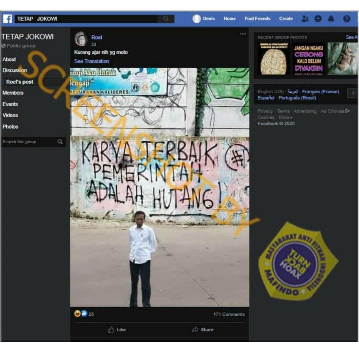This screenshot has height=353, width=359.
Task: Click the TETAP JOKOWI group title
Action: coord(28,37)
